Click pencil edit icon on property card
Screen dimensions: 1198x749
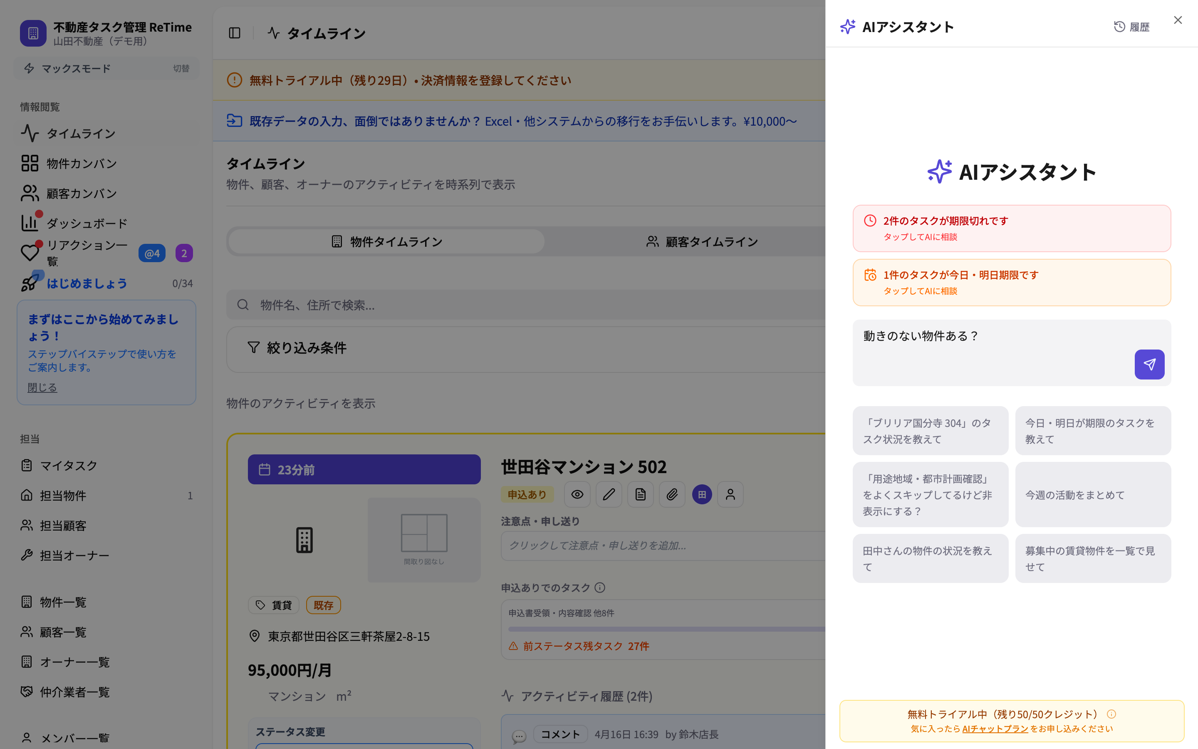tap(609, 494)
